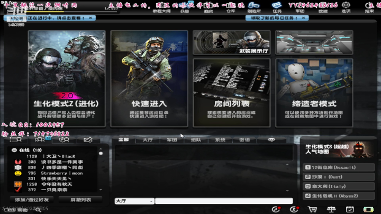Screen dimensions: 381x214
Task: Click the friends list scrollbar thumb
Action: 101,154
